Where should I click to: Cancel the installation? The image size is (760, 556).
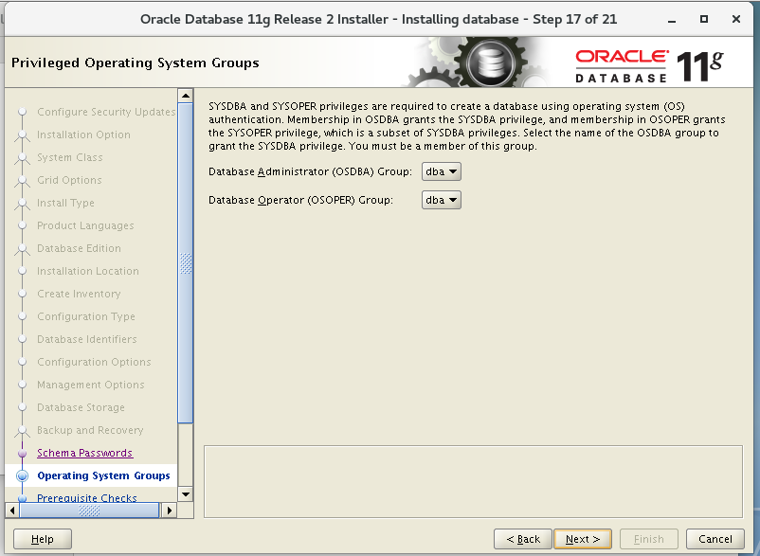click(715, 538)
